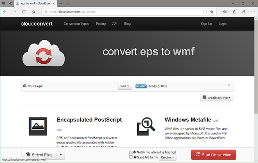View the site security lock info
Screen dimensions: 258x163
coord(46,12)
